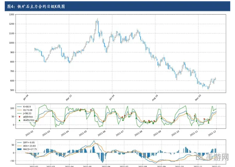Click the "MACD=27.75" legend entry
235x167 pixels.
(27, 149)
